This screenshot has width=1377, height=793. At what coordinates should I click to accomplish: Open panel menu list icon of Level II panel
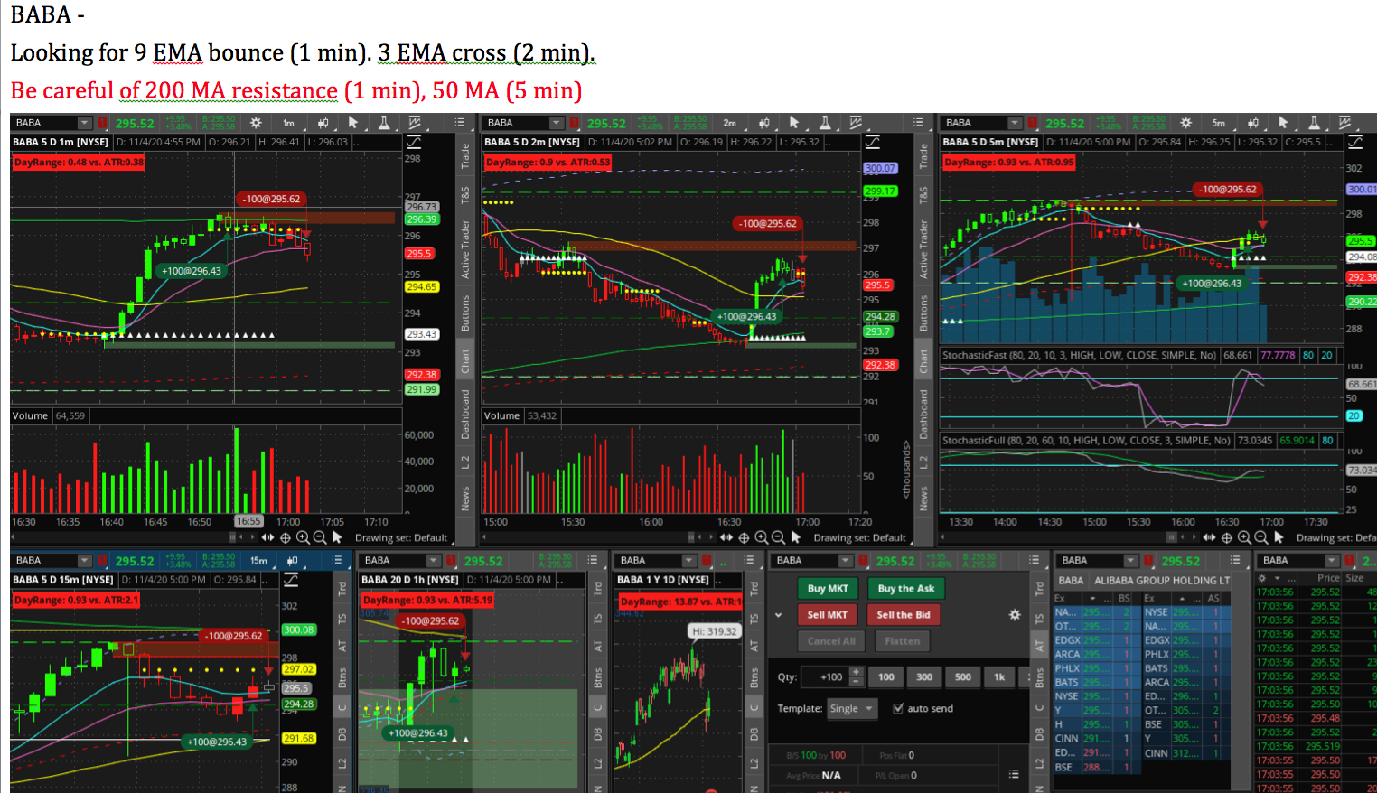1235,561
